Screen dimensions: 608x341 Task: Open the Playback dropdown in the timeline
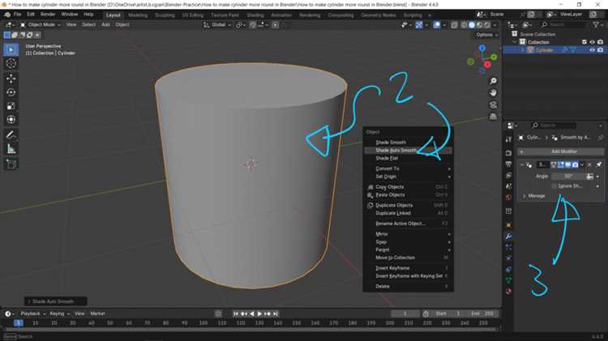33,313
